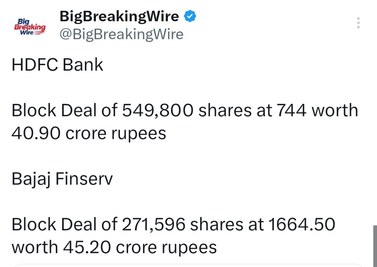377x267 pixels.
Task: Click the @BigBreakingWire handle
Action: (x=121, y=34)
